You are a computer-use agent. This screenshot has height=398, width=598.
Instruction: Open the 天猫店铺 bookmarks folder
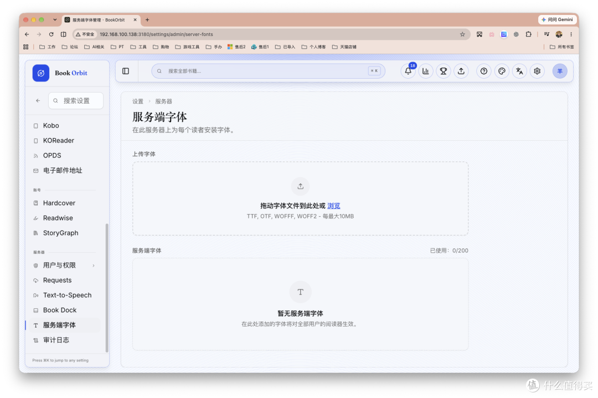344,47
